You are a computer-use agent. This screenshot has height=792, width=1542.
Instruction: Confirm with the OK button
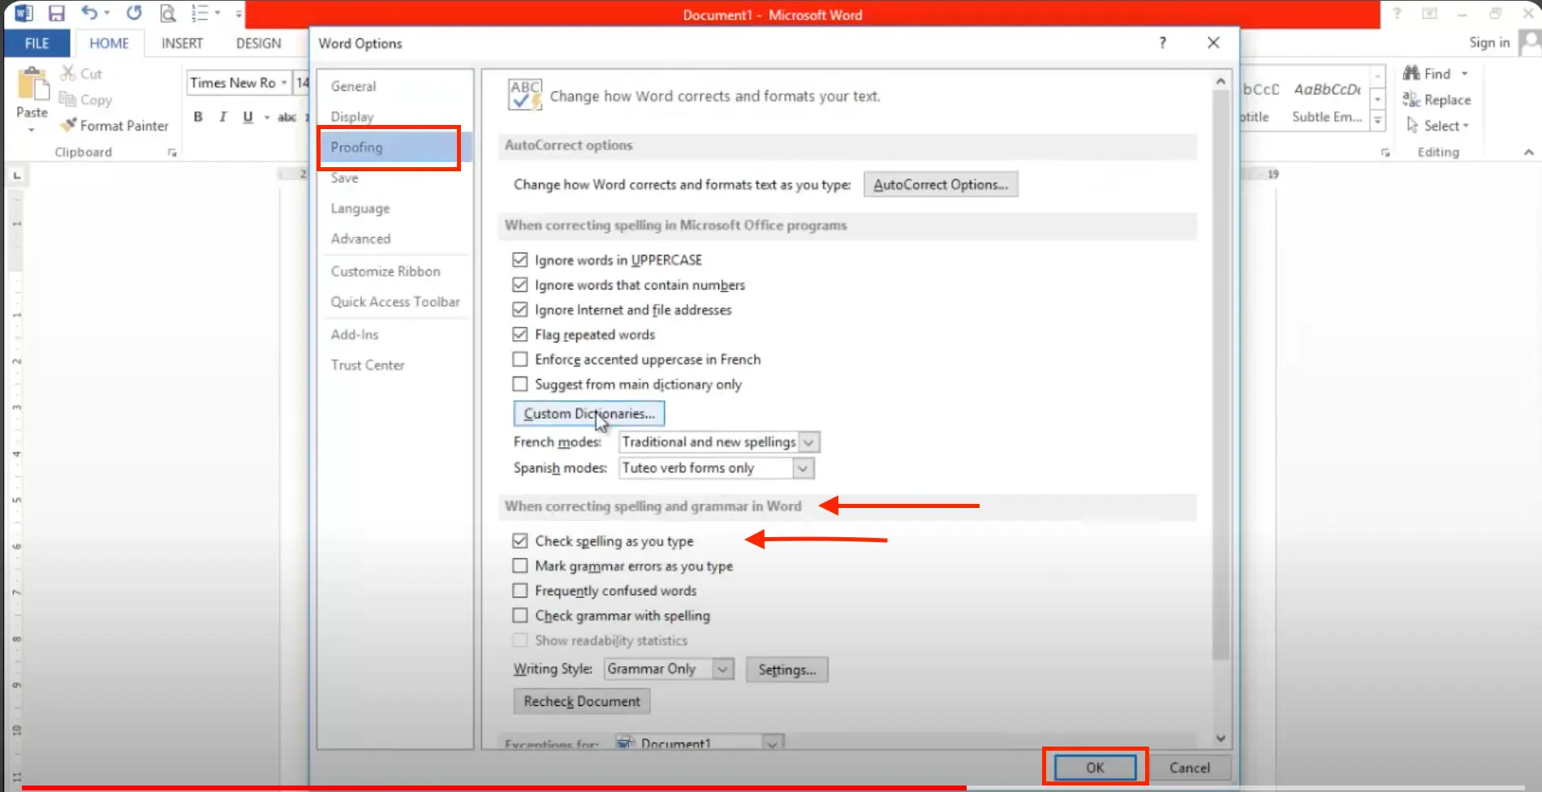pos(1095,767)
